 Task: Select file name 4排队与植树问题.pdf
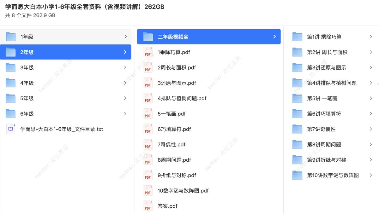pos(182,98)
